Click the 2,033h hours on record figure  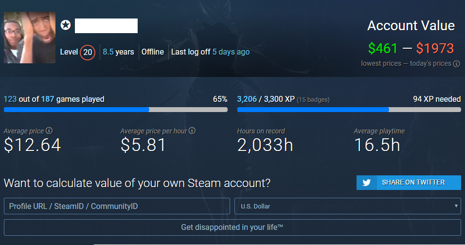click(265, 145)
